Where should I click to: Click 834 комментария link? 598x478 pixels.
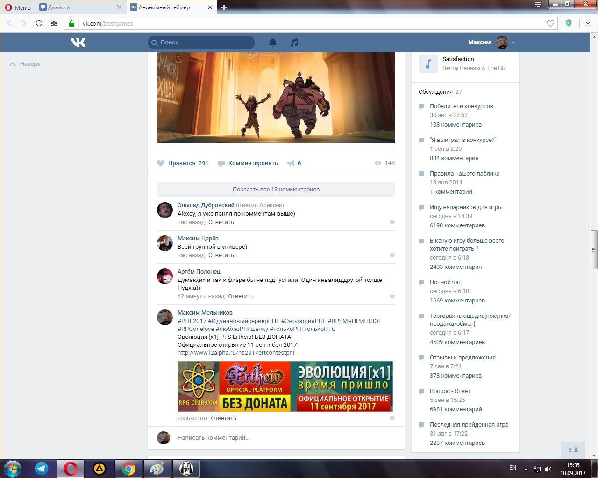click(454, 158)
